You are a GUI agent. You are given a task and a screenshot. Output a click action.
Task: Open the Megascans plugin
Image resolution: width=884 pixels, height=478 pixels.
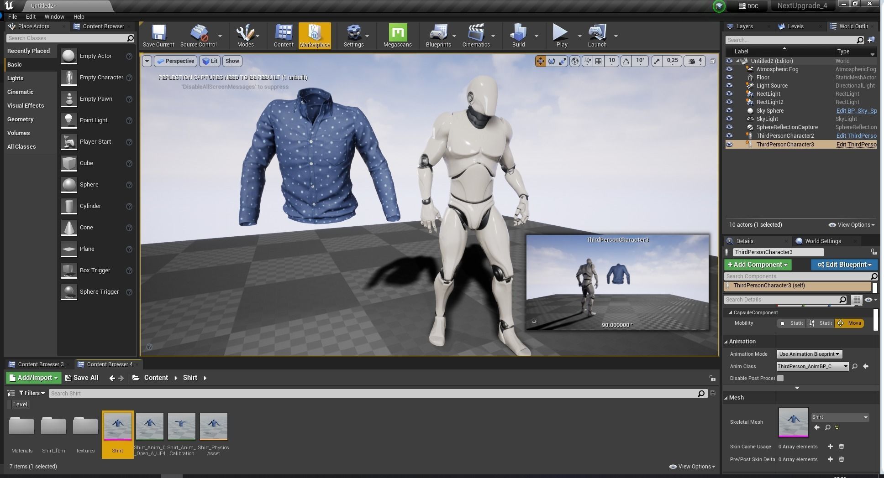click(397, 36)
